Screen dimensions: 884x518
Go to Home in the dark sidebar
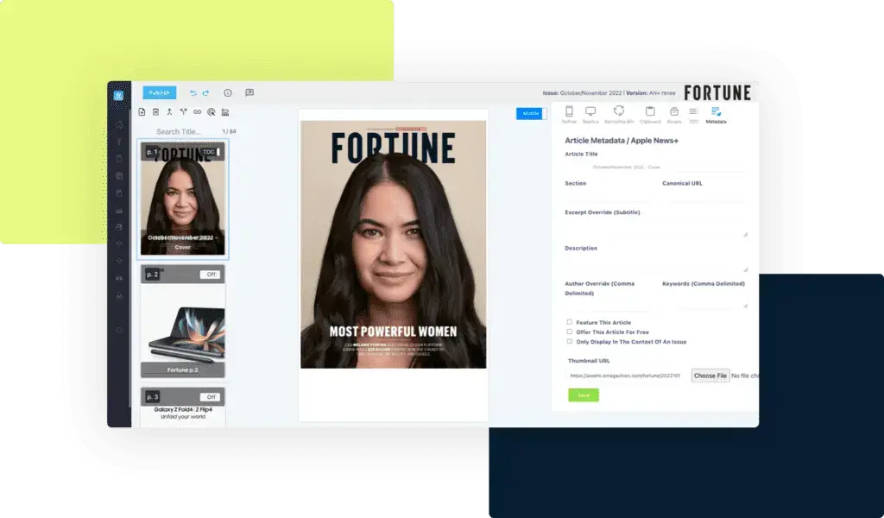pyautogui.click(x=119, y=124)
